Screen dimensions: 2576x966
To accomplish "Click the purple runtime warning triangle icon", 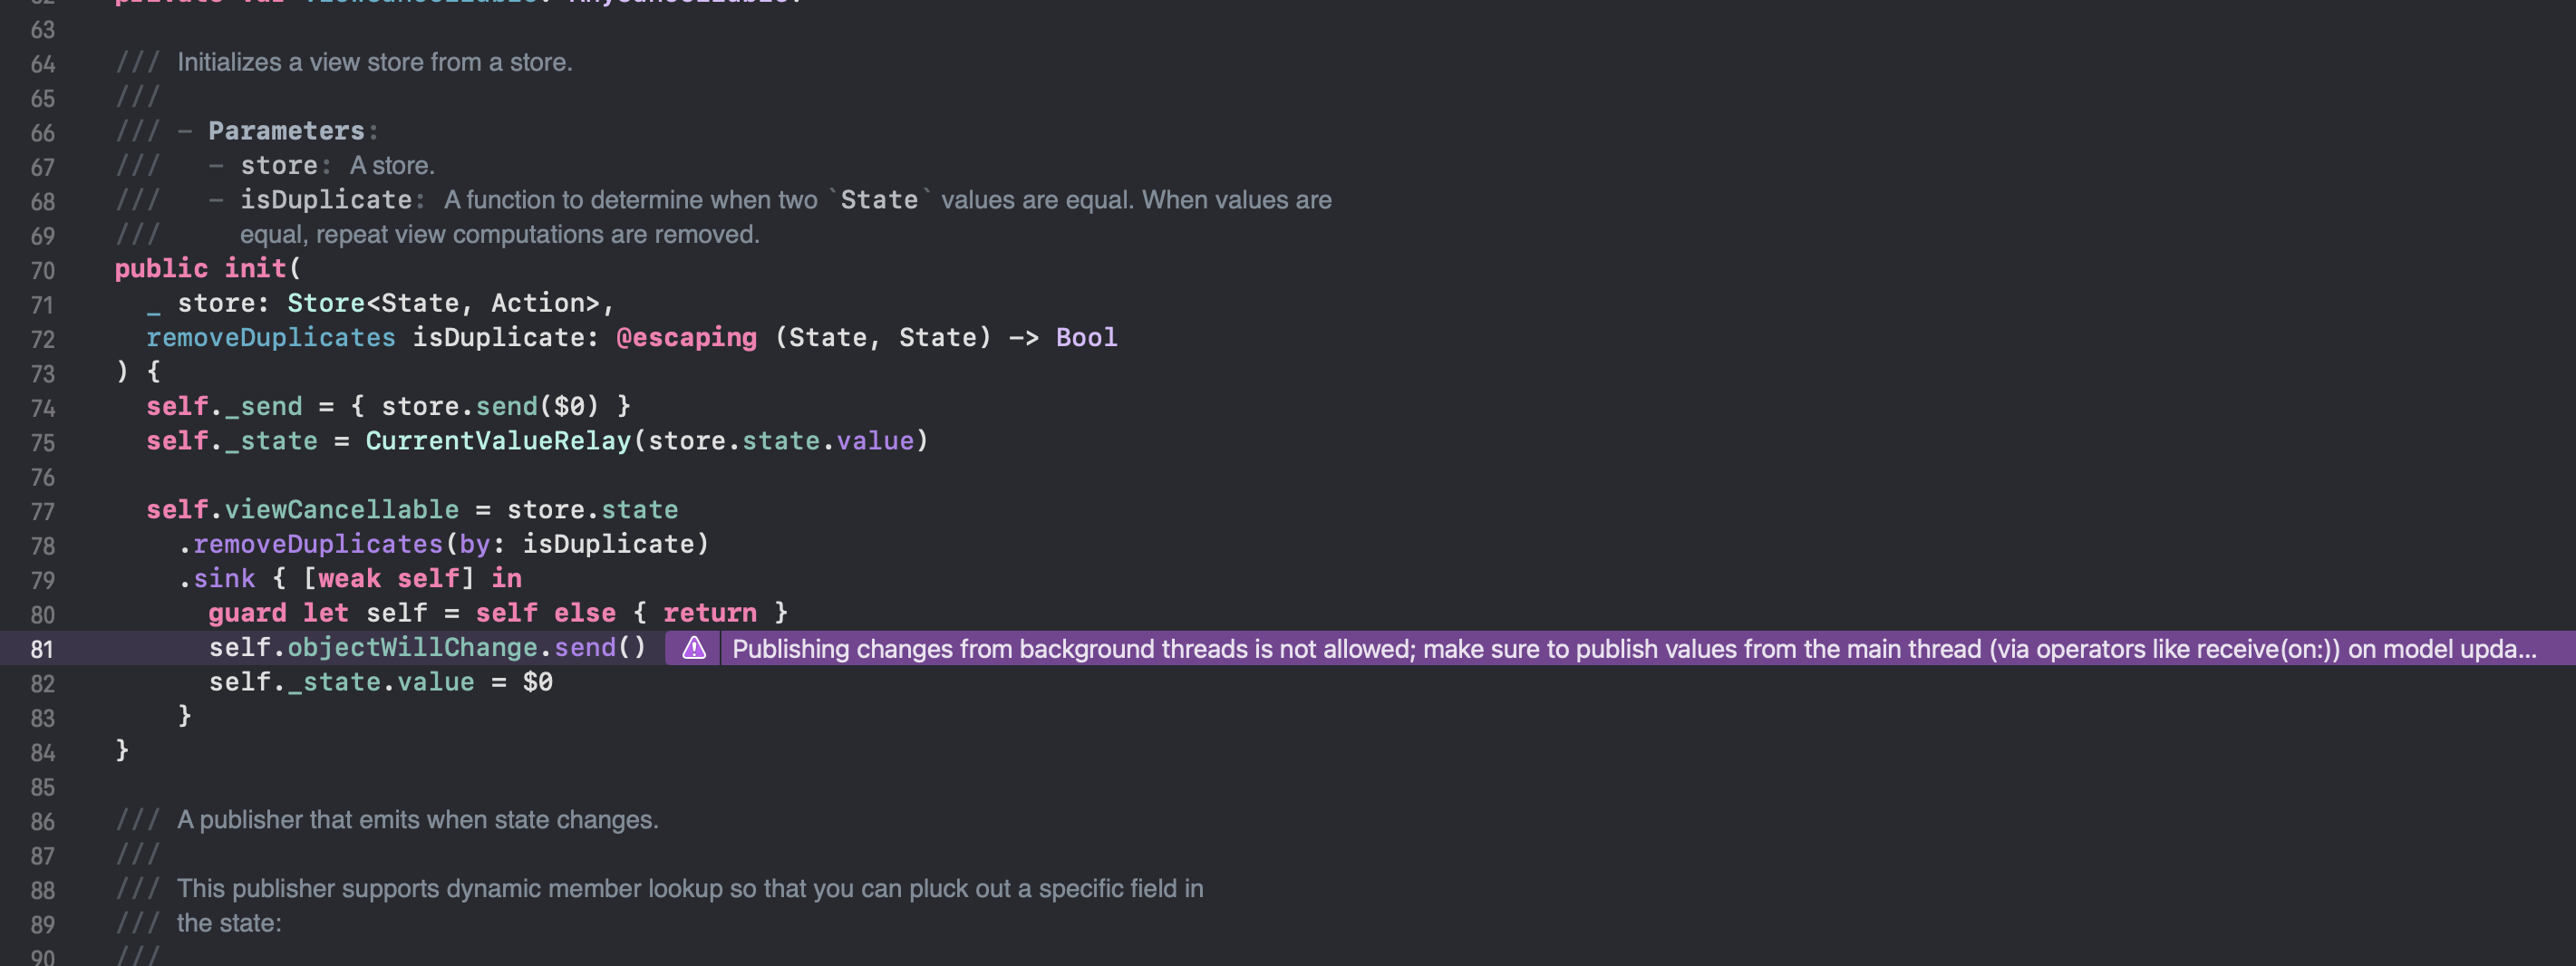I will click(x=693, y=649).
